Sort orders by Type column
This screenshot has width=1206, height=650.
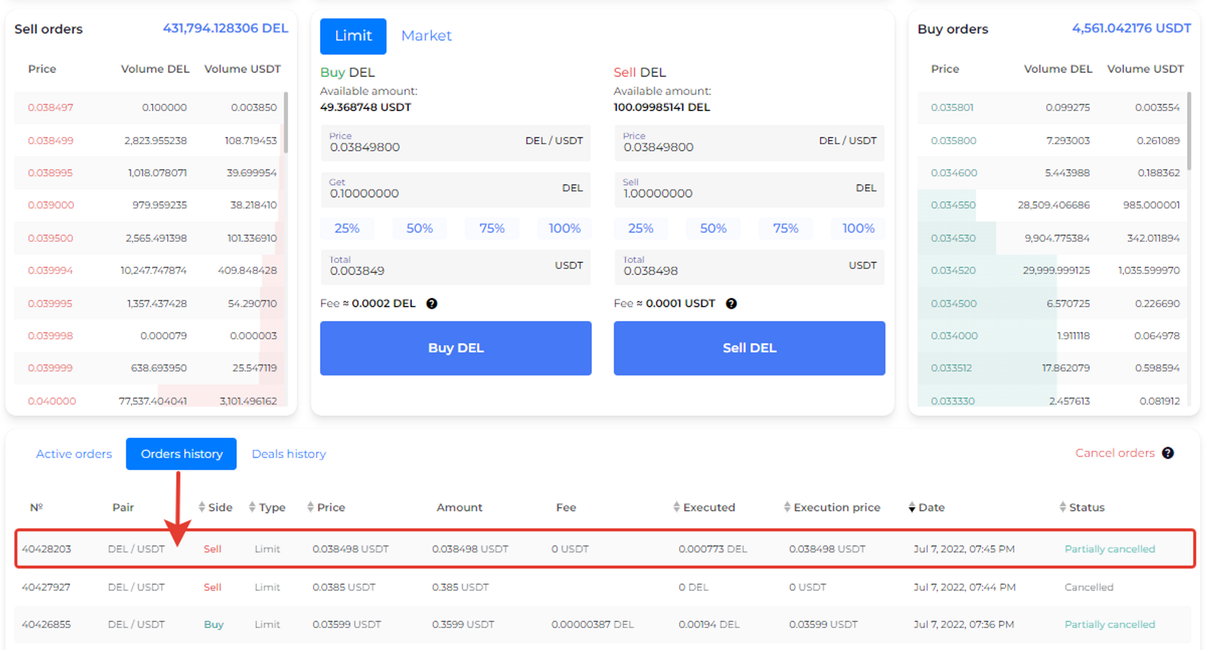pos(267,507)
